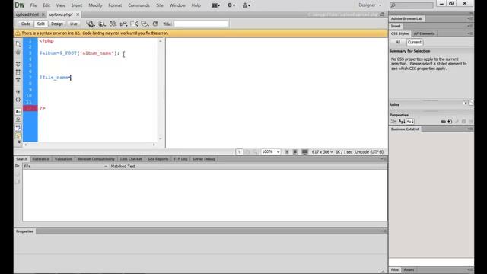Close the upload.php document tab

tap(78, 14)
